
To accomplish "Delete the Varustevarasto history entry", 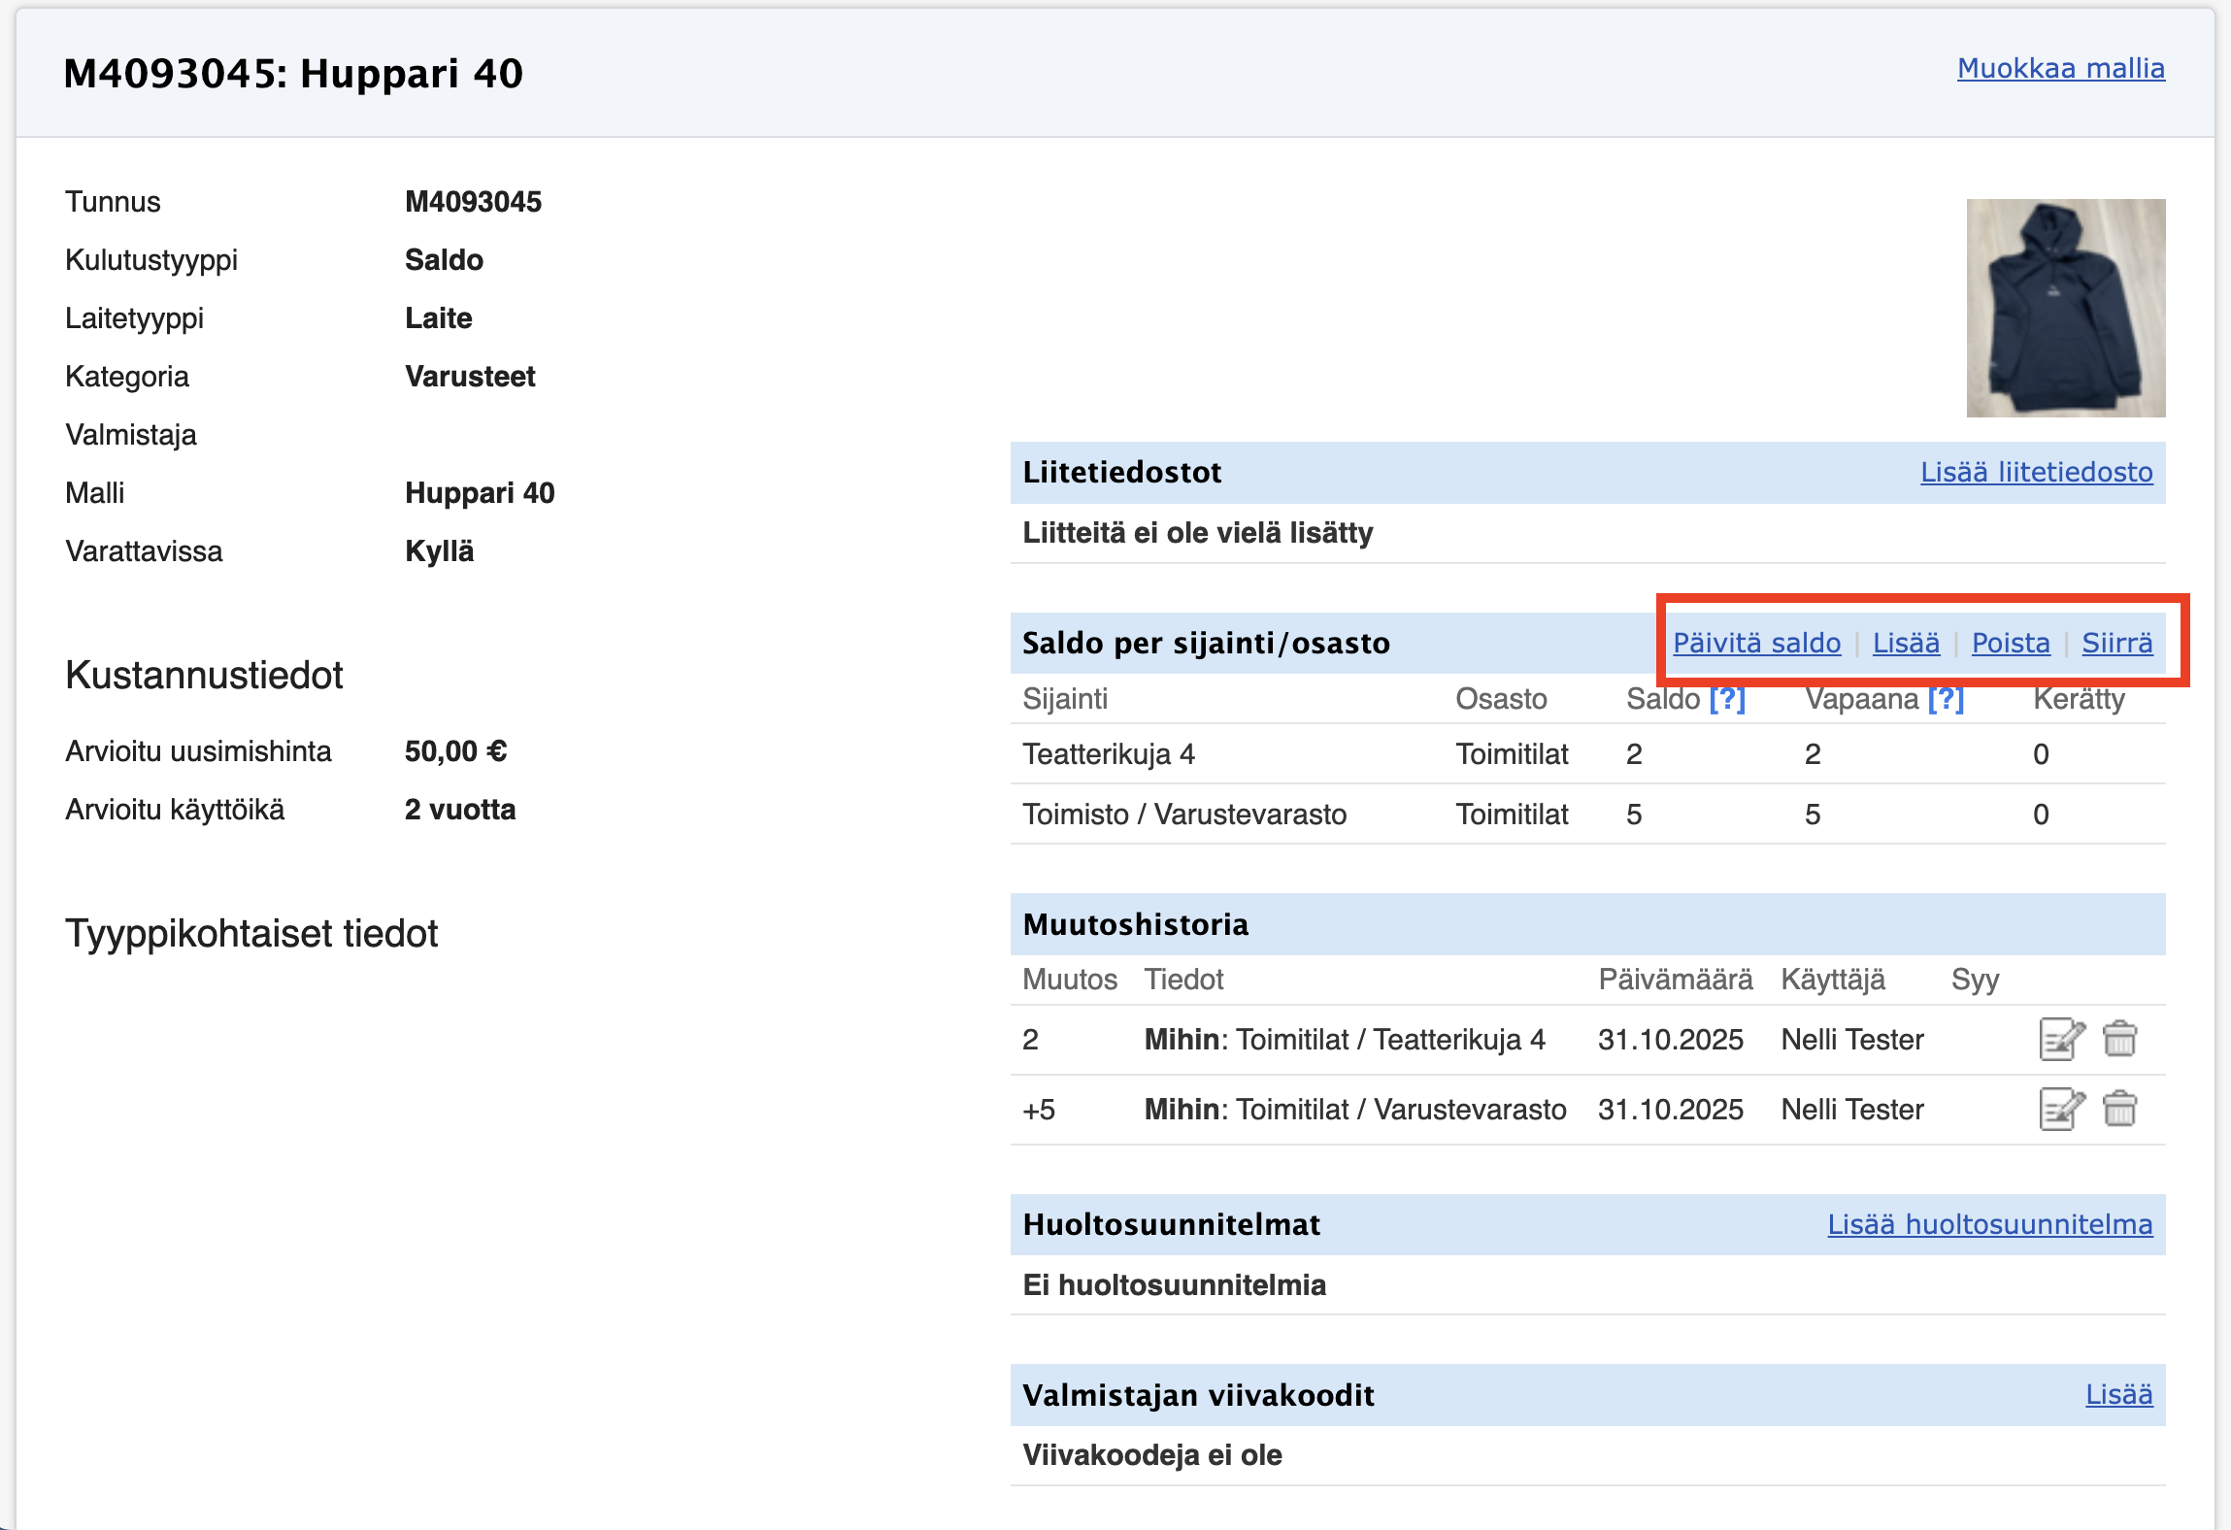I will 2119,1110.
